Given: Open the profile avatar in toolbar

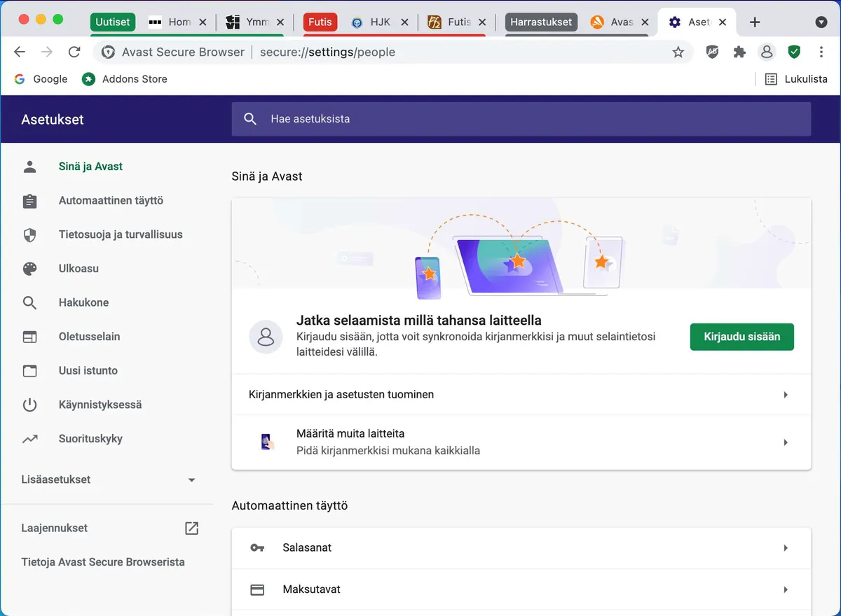Looking at the screenshot, I should [x=767, y=52].
